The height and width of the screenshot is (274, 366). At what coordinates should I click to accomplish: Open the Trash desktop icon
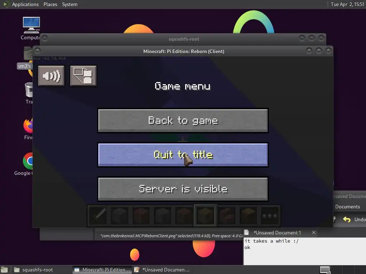coord(29,93)
